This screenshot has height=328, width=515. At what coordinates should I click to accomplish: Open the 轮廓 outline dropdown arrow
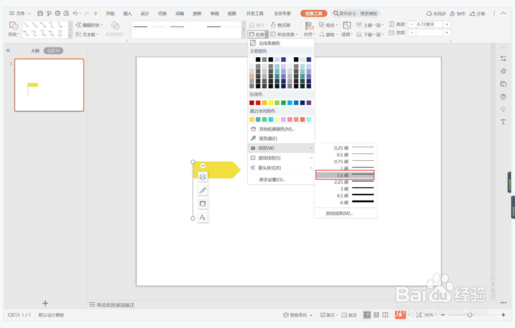pos(267,34)
